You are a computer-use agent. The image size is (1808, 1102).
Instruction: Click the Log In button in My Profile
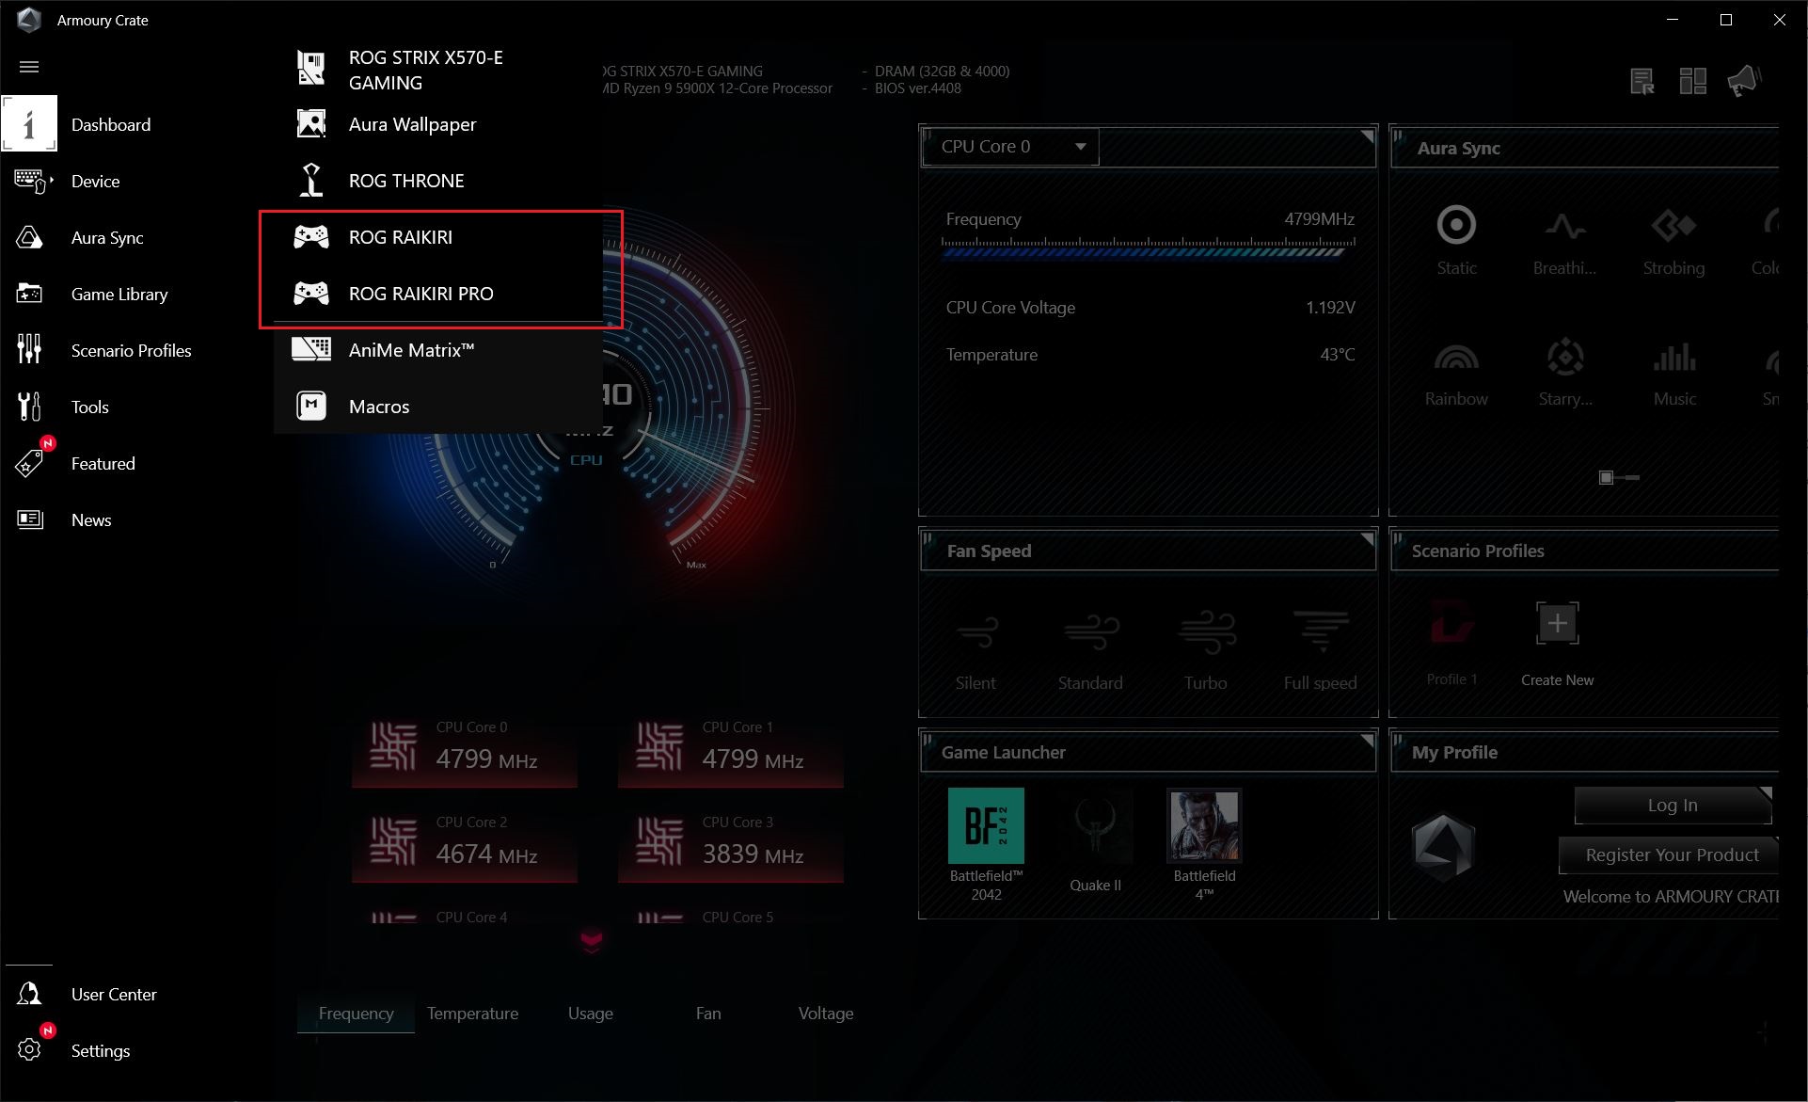tap(1670, 805)
